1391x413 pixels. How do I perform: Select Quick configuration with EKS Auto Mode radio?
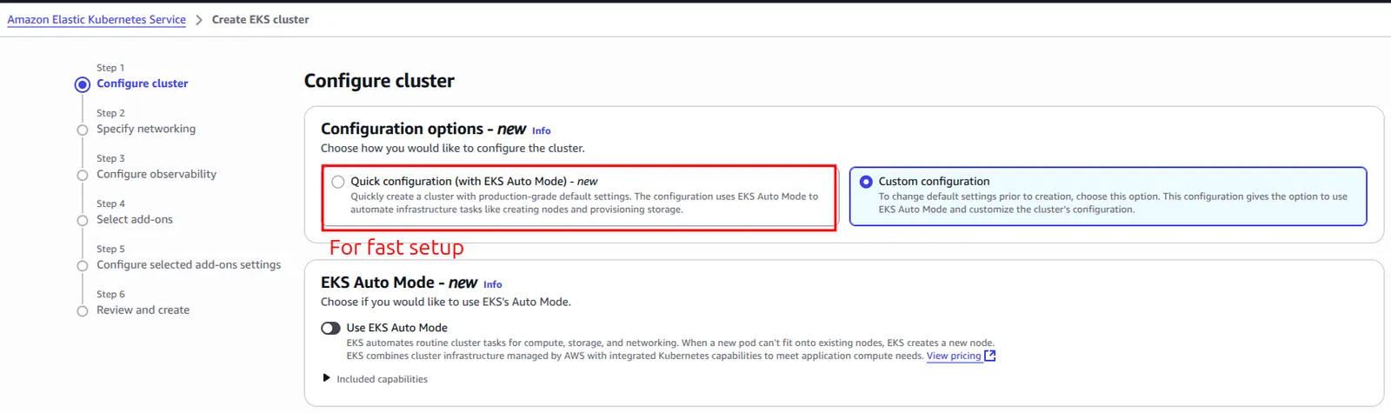[338, 182]
